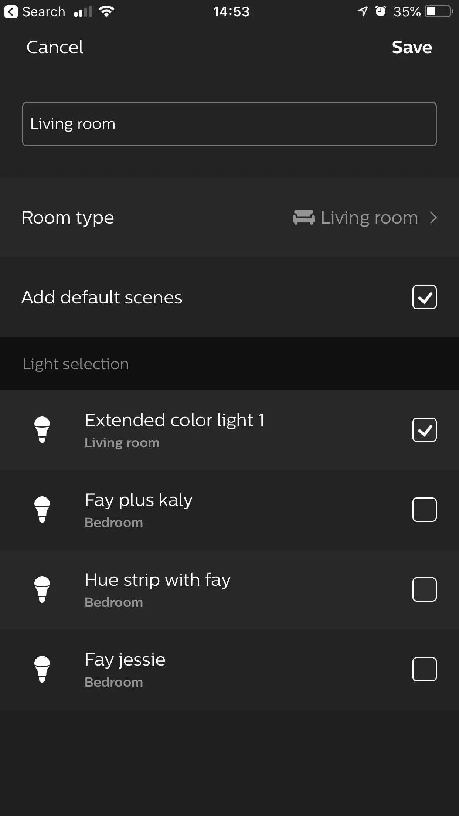Image resolution: width=459 pixels, height=816 pixels.
Task: Select the bulb icon beside Fay jessie
Action: (x=42, y=670)
